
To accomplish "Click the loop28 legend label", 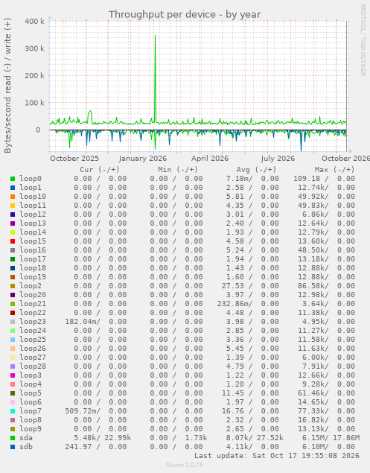I will pos(33,366).
